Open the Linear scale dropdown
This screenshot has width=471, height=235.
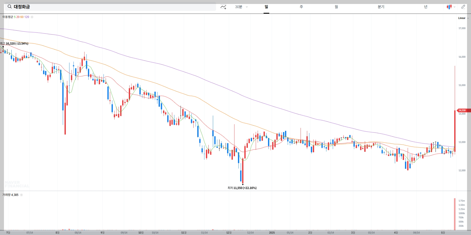pyautogui.click(x=463, y=18)
